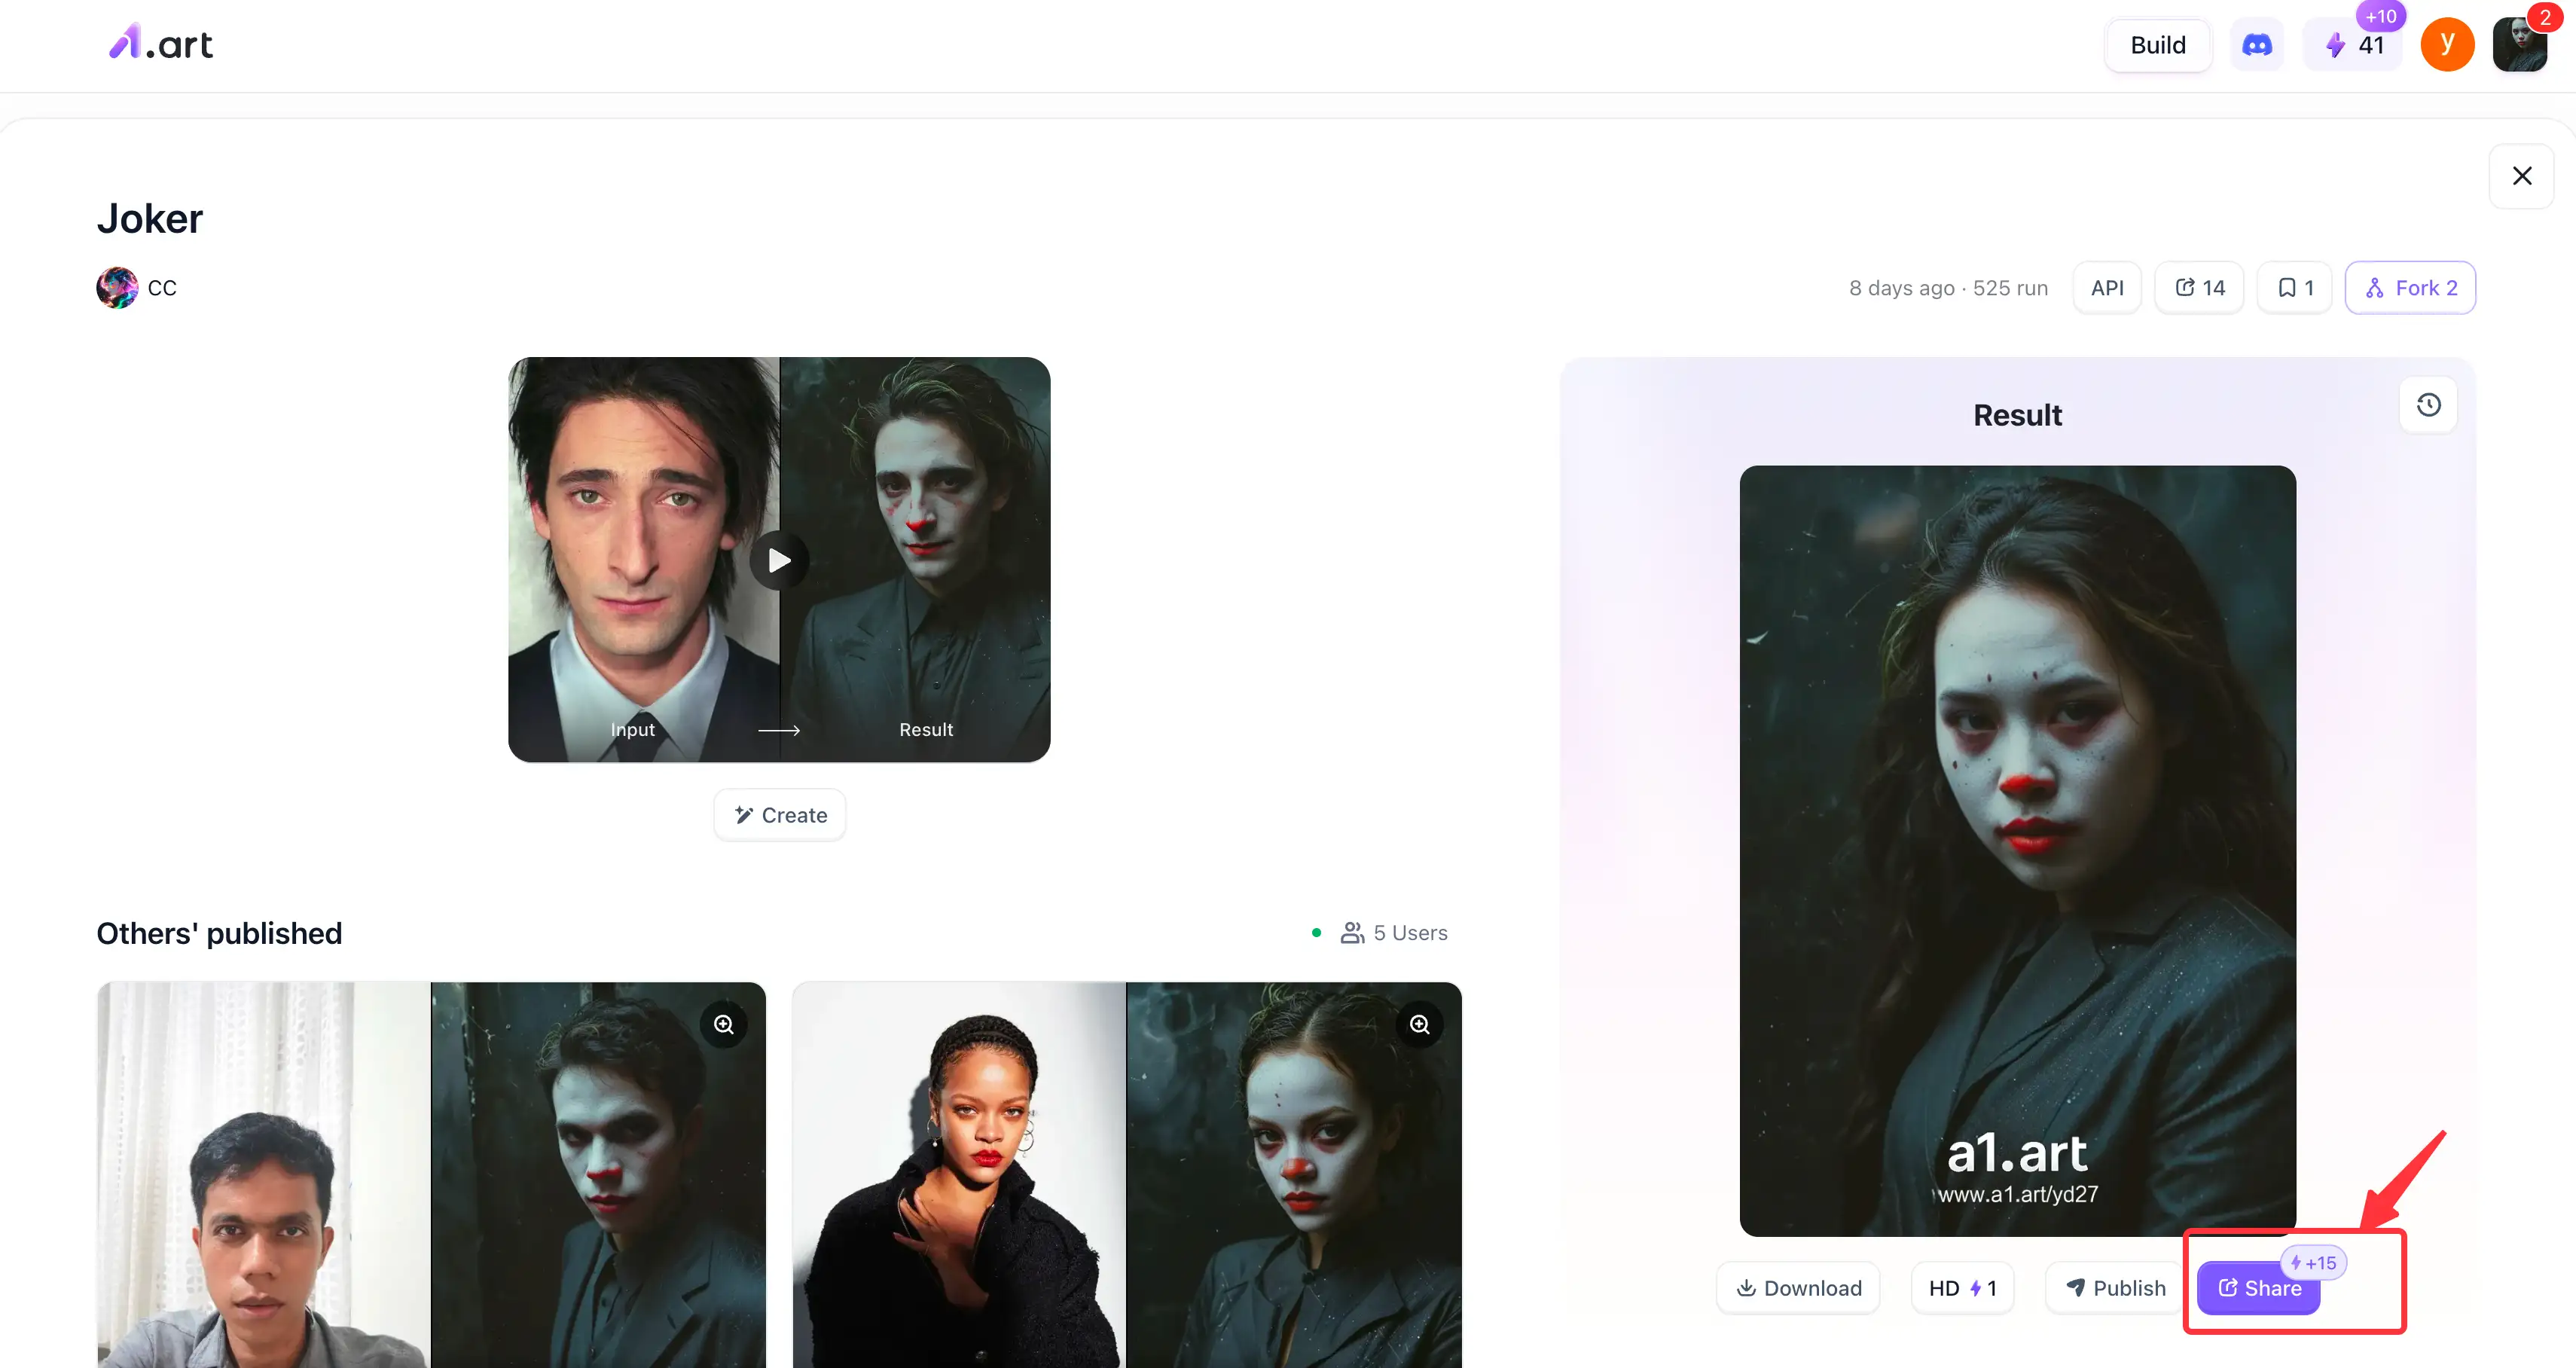
Task: Zoom the Rihanna published card magnifier
Action: coord(1420,1024)
